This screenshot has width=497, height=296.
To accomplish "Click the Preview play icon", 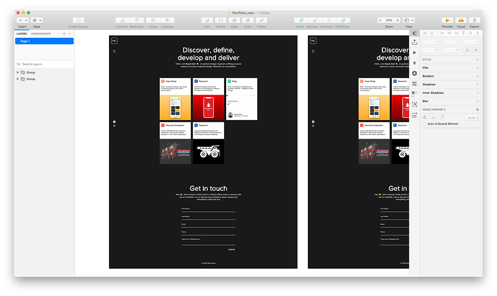I will click(x=447, y=20).
